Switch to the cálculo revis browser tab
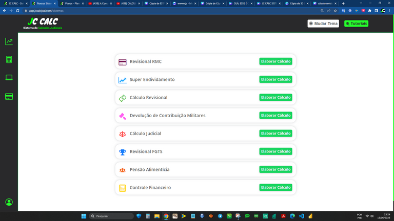This screenshot has height=221, width=394. (324, 4)
